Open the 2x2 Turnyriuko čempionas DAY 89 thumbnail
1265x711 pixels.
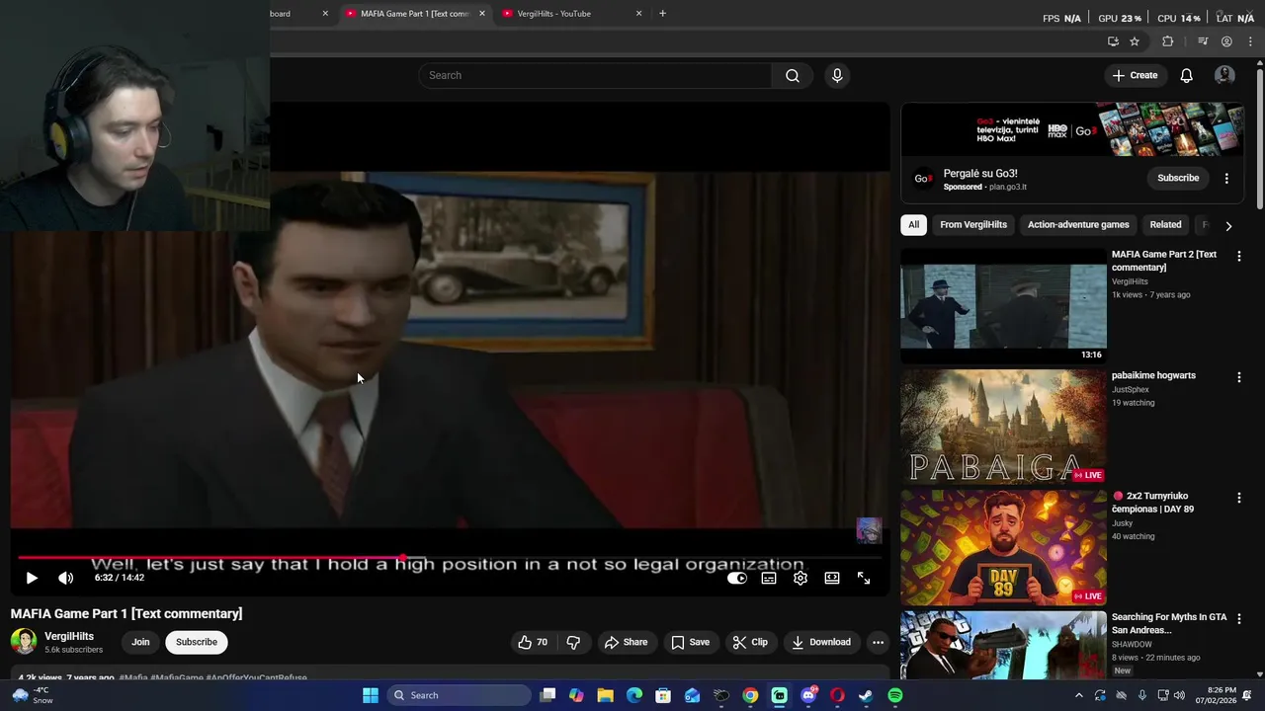tap(1003, 547)
